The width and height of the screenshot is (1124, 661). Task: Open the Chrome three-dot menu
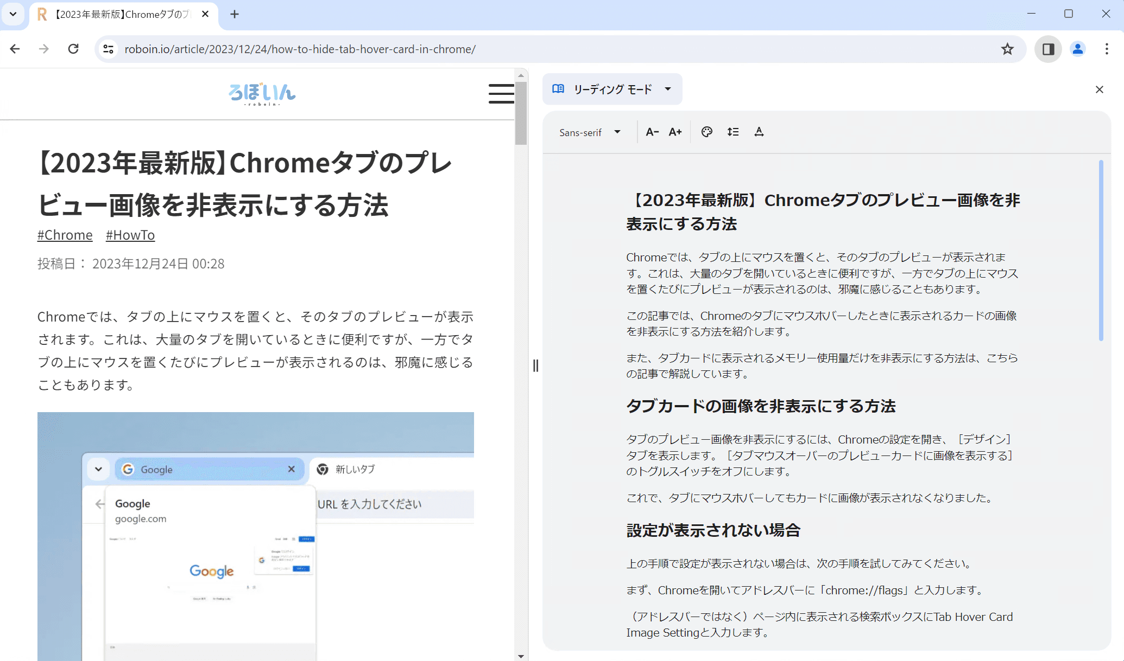click(x=1107, y=49)
